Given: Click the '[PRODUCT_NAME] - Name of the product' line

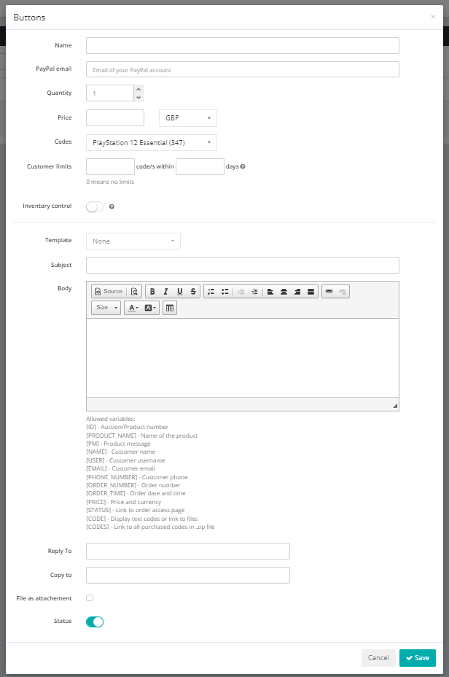Looking at the screenshot, I should [x=142, y=436].
